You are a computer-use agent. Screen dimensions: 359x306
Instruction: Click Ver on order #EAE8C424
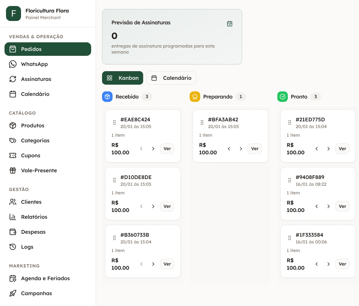click(x=167, y=149)
